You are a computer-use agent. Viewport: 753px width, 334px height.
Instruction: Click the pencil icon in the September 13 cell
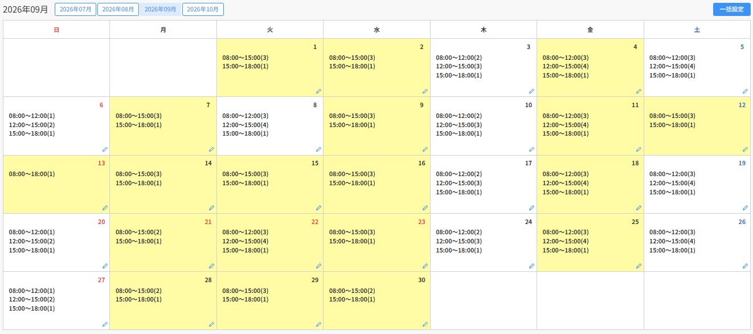(105, 208)
